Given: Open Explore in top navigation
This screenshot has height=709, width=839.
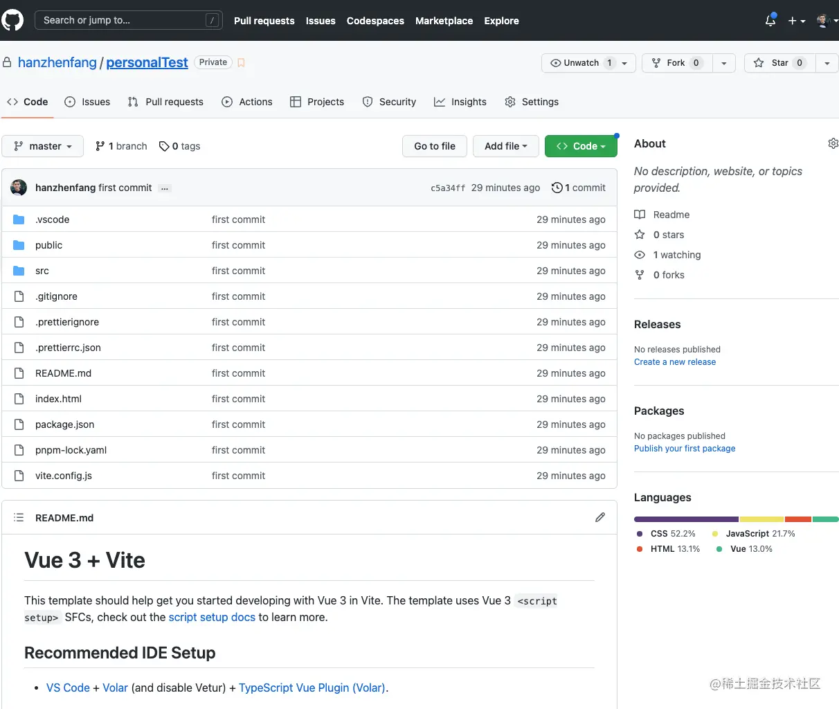Looking at the screenshot, I should point(501,21).
